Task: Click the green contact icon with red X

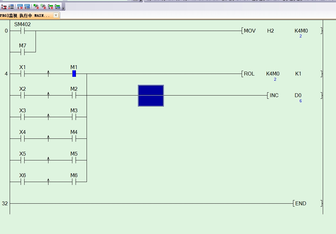Action: tap(36, 6)
